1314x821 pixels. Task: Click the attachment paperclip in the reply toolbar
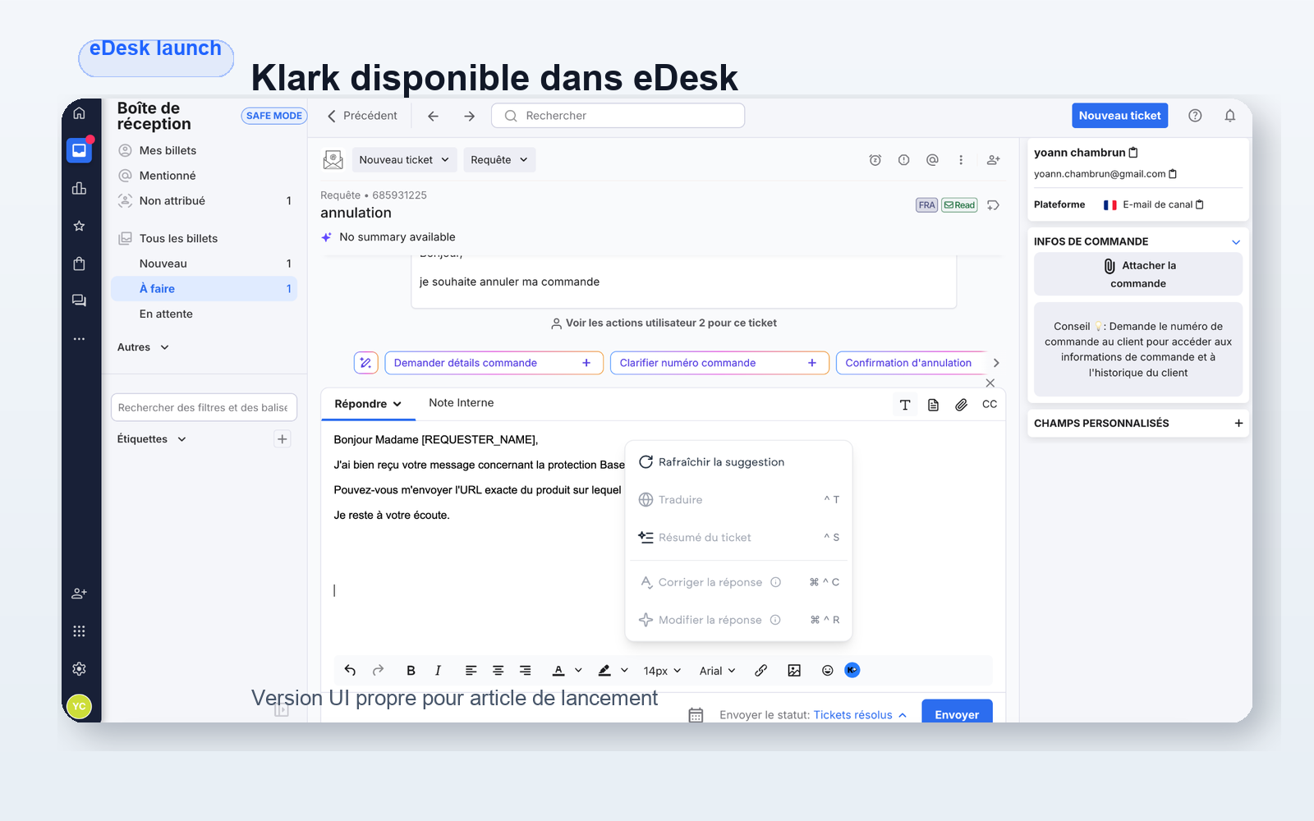[x=961, y=404]
